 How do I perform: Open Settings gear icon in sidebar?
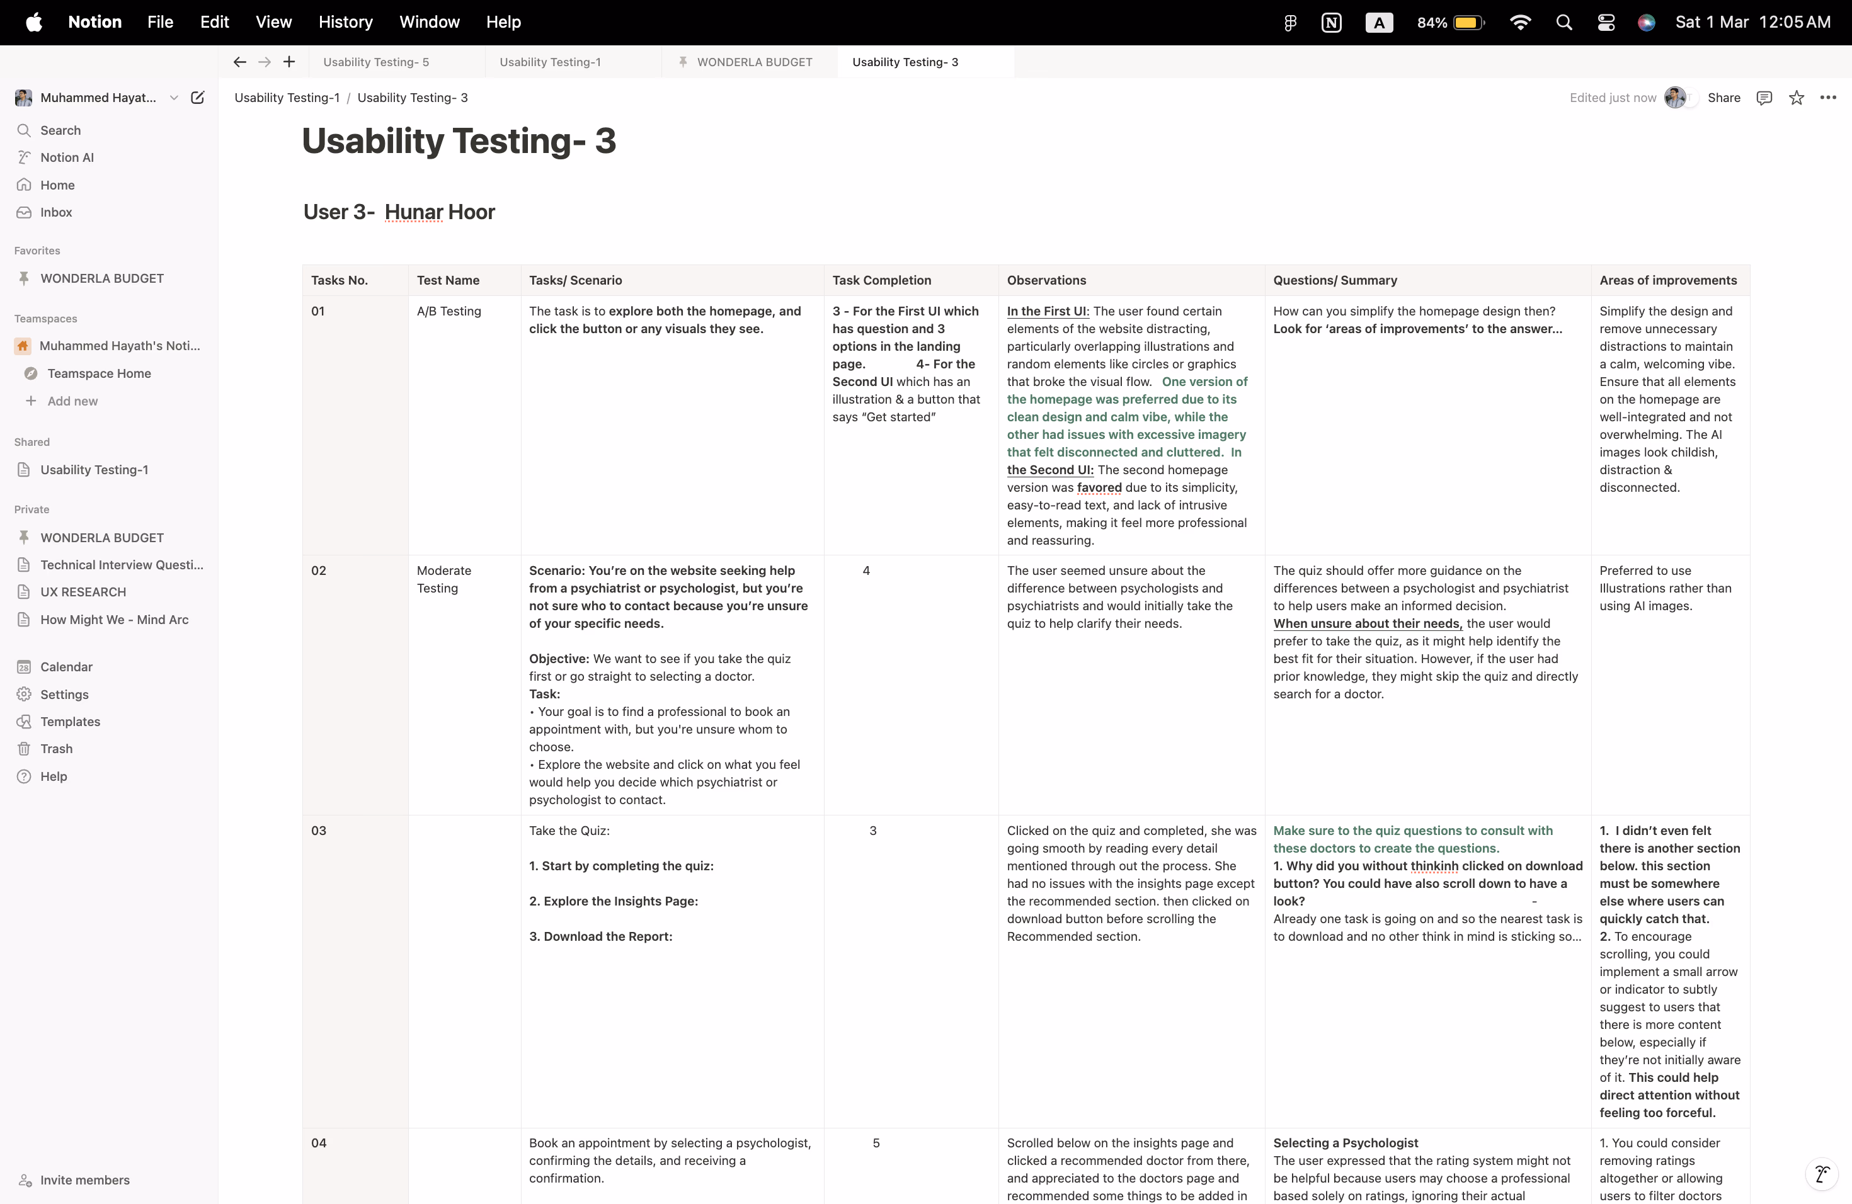(x=24, y=695)
